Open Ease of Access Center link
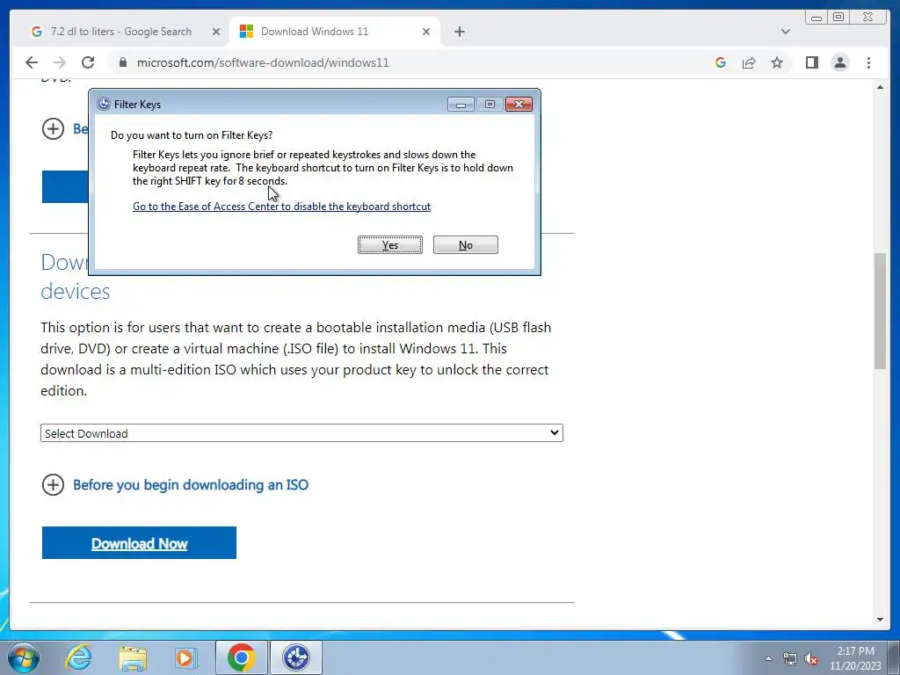The width and height of the screenshot is (900, 675). click(x=281, y=207)
